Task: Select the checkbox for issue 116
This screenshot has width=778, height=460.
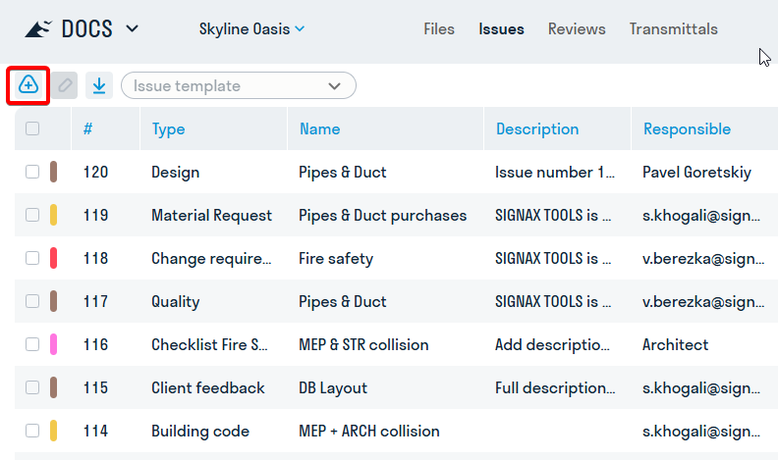Action: pyautogui.click(x=32, y=344)
